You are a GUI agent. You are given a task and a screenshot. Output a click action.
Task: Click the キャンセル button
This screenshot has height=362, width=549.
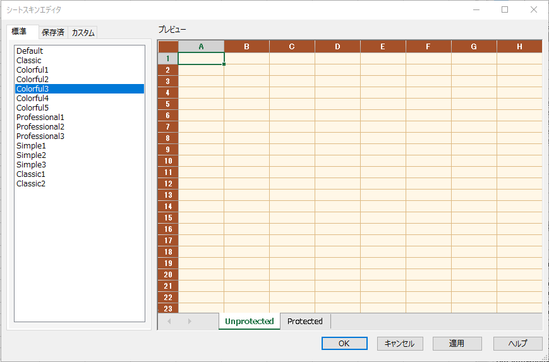click(399, 344)
